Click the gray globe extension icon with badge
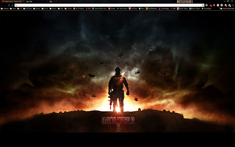The image size is (235, 147). (229, 6)
